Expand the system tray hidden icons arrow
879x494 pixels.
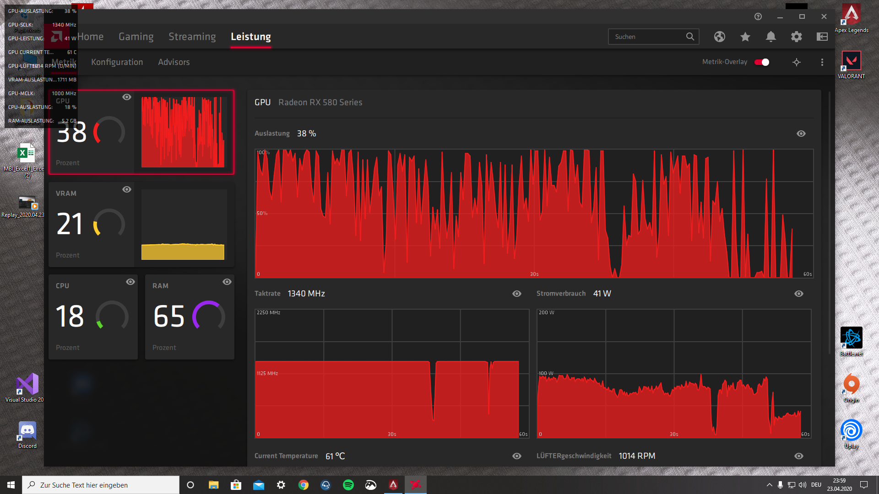pyautogui.click(x=770, y=485)
